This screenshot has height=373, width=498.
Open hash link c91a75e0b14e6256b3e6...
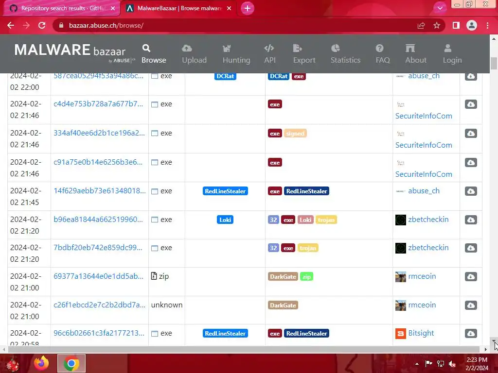click(98, 162)
